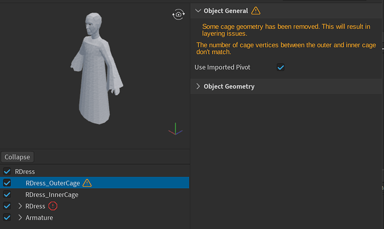Select the Armature item in hierarchy

[39, 217]
